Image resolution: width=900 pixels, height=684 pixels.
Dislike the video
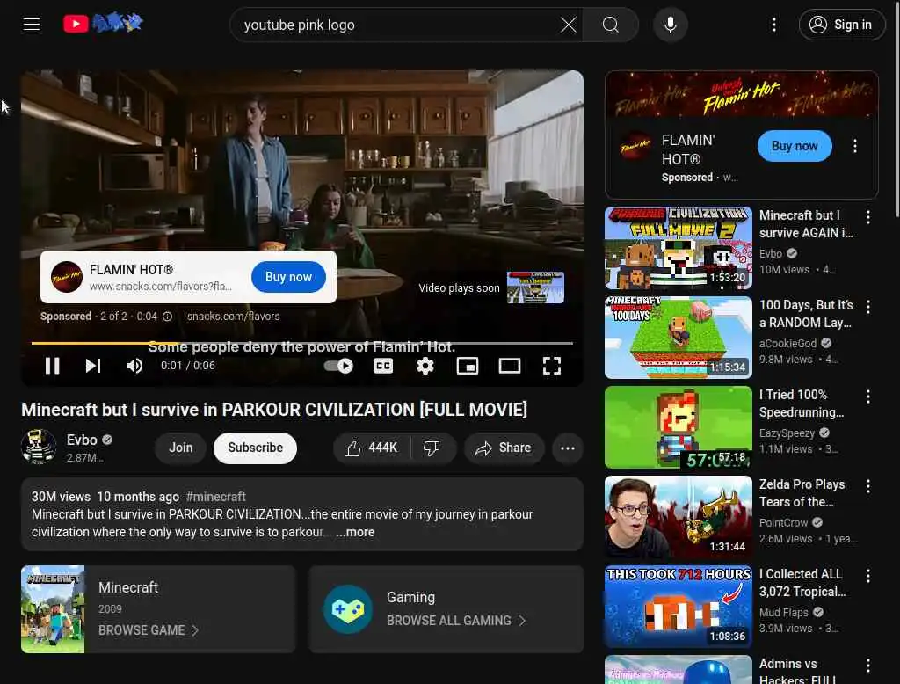pos(432,448)
